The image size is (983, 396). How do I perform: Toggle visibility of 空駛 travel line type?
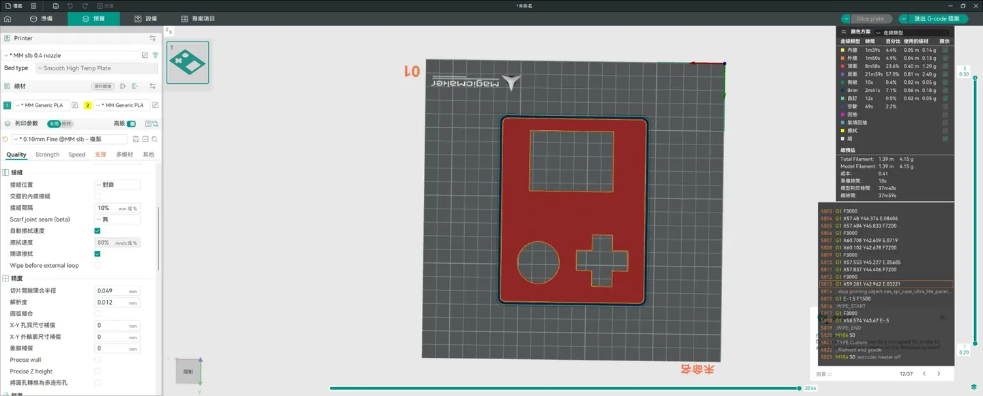point(945,106)
